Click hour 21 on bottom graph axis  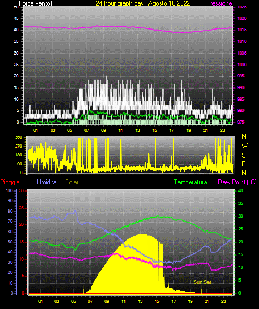pos(207,301)
